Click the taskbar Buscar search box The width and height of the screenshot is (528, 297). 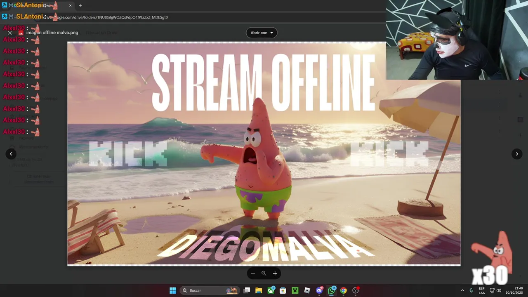pos(210,290)
